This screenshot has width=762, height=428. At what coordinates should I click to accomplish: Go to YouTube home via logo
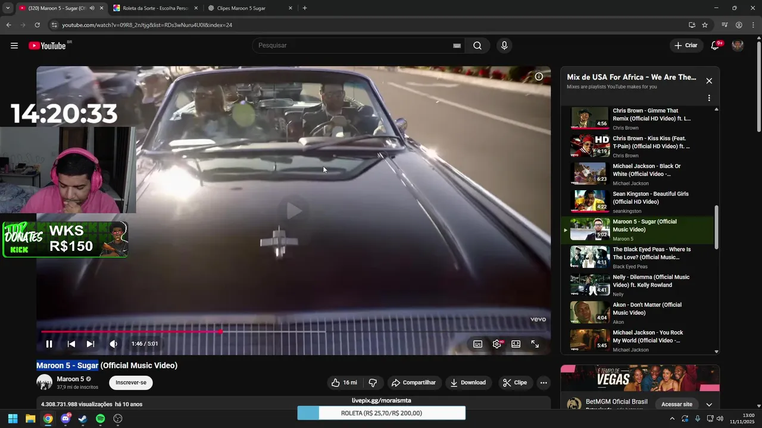pos(47,46)
